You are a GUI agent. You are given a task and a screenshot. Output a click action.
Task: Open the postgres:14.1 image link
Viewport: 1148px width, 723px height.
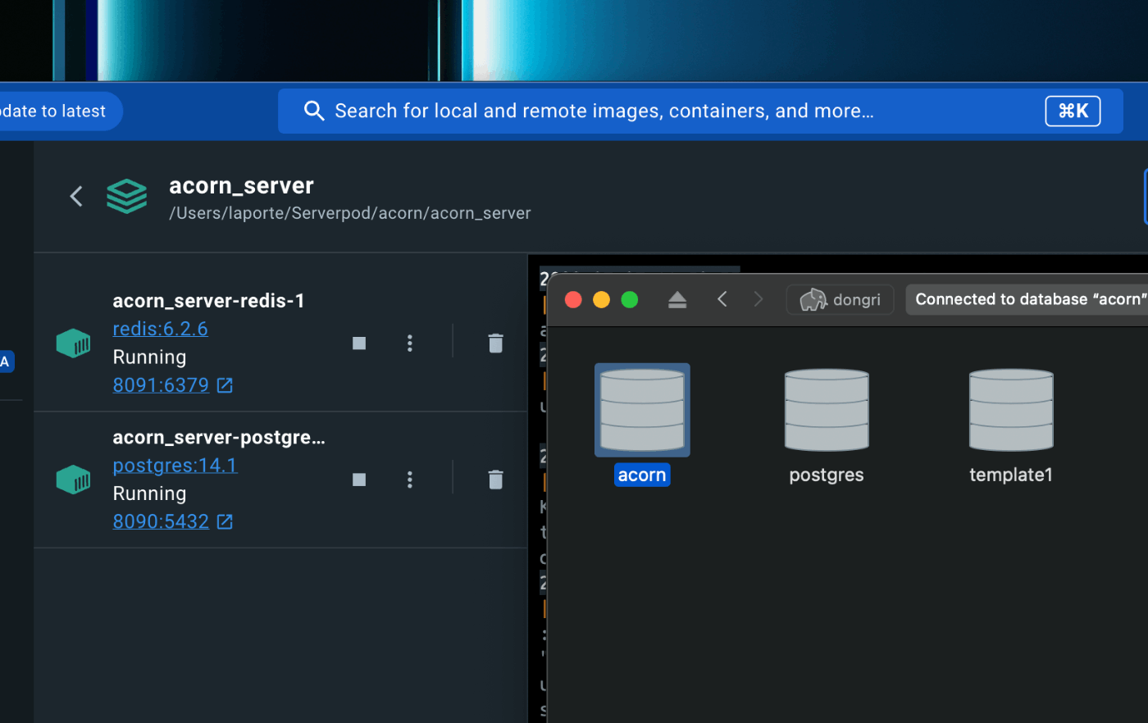pos(175,465)
